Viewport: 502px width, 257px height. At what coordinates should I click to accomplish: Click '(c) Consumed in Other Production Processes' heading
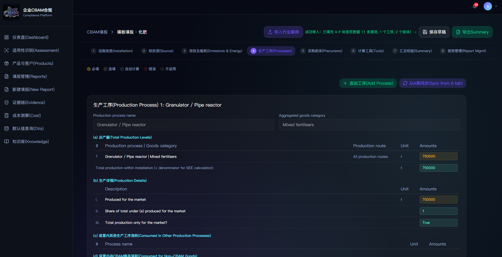(152, 236)
